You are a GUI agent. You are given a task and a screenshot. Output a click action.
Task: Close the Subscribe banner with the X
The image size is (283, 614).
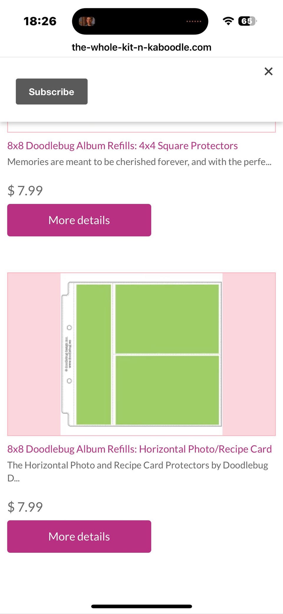(268, 71)
